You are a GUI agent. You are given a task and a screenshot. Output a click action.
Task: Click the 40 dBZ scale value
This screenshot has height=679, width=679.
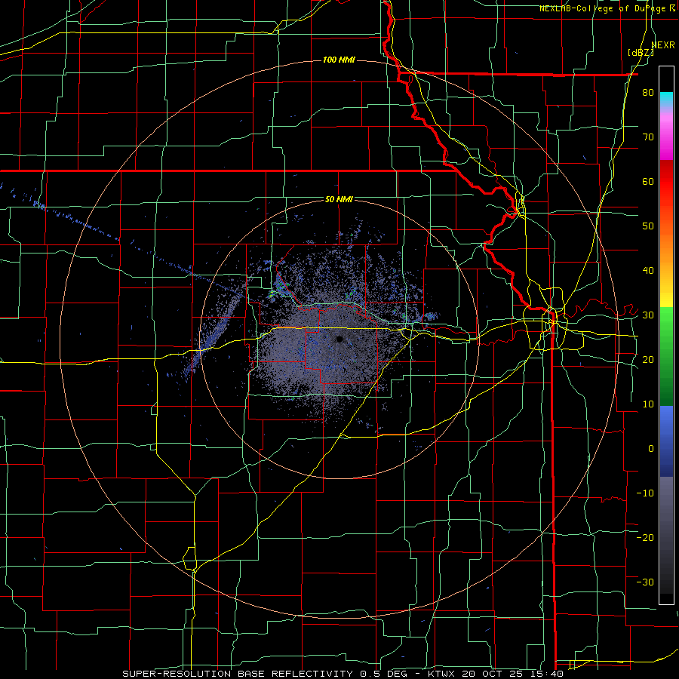tap(648, 271)
